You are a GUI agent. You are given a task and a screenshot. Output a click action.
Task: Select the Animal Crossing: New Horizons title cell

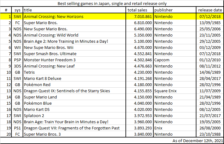click(74, 17)
